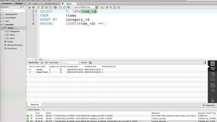Open the Limit to 50000 rows dropdown
Image resolution: width=217 pixels, height=122 pixels.
(85, 7)
